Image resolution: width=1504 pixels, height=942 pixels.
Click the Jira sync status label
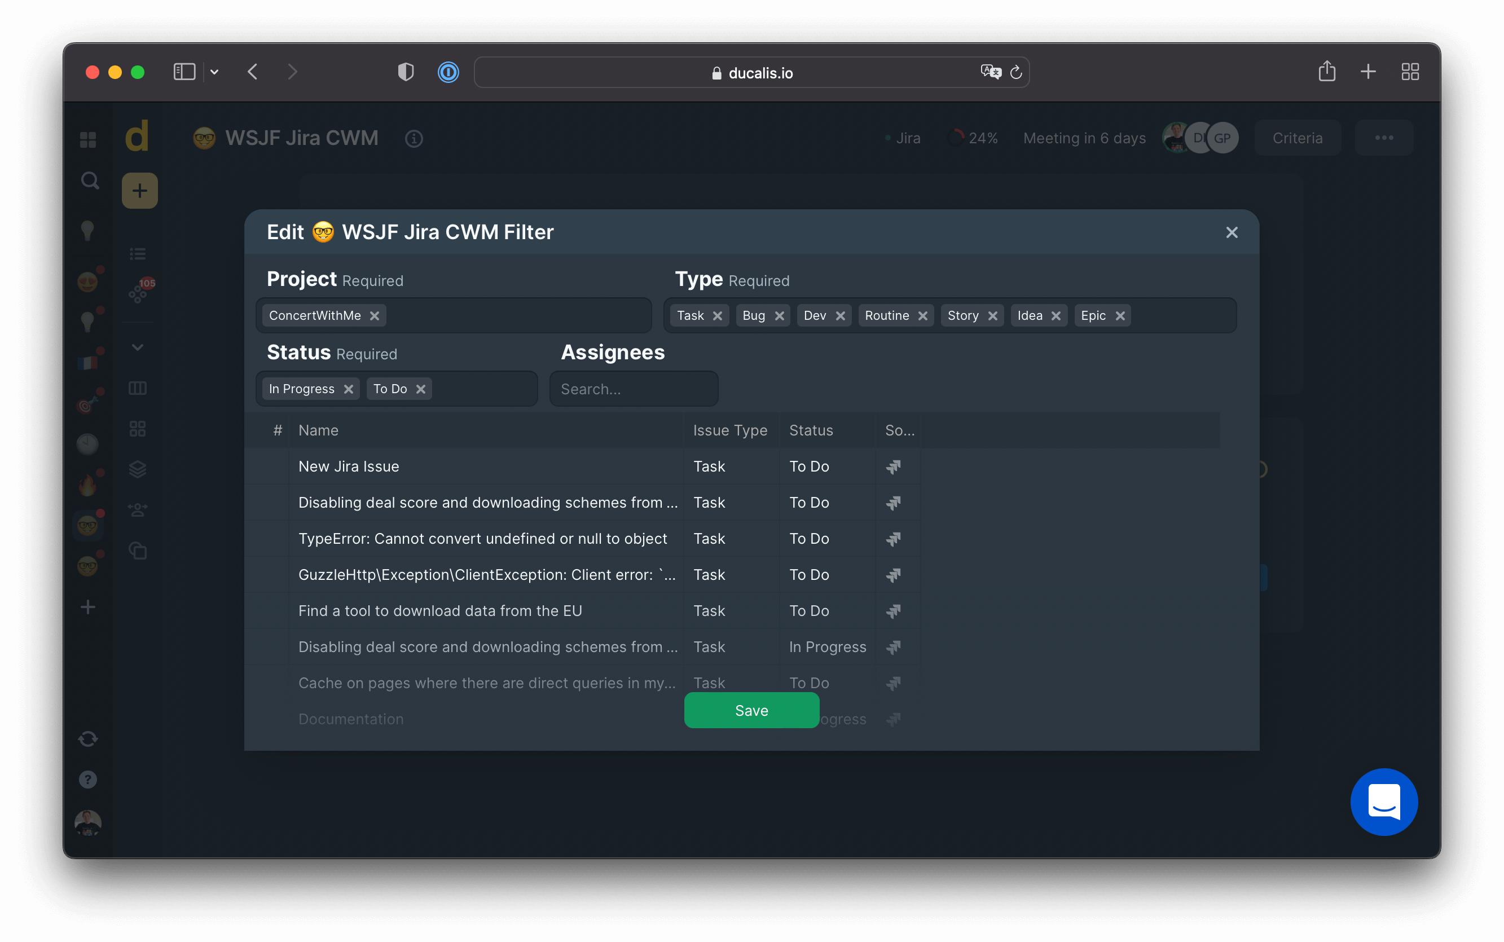pos(903,138)
